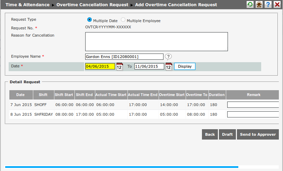This screenshot has width=283, height=171.
Task: Save the request as Draft
Action: [227, 134]
